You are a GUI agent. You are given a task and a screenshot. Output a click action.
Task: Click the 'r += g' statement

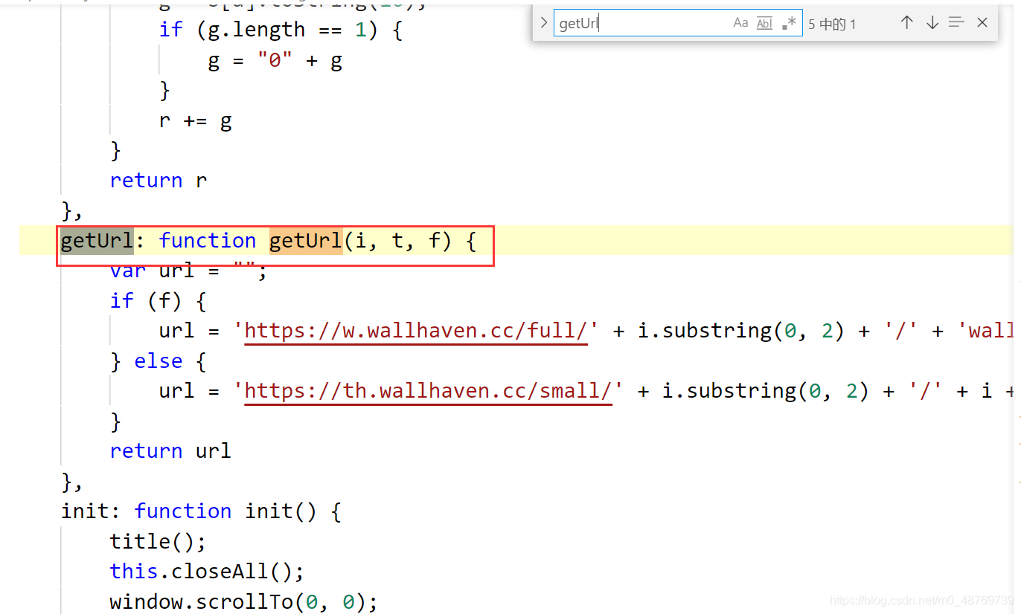196,120
